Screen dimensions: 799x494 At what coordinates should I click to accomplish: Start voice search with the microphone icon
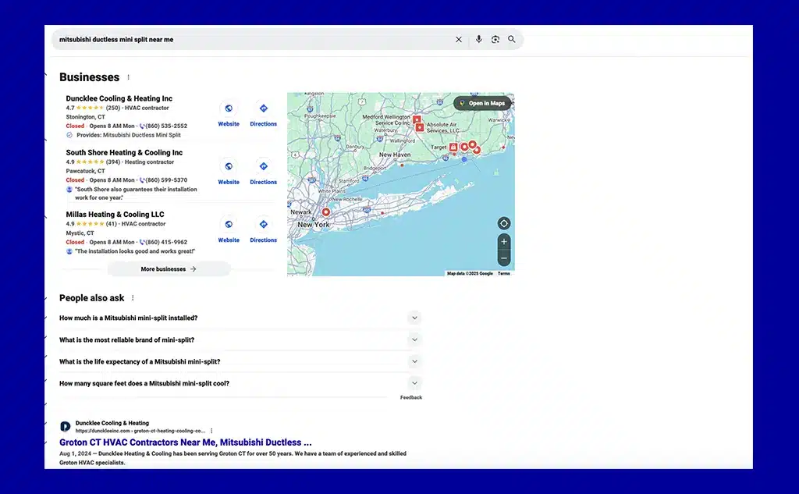coord(478,39)
